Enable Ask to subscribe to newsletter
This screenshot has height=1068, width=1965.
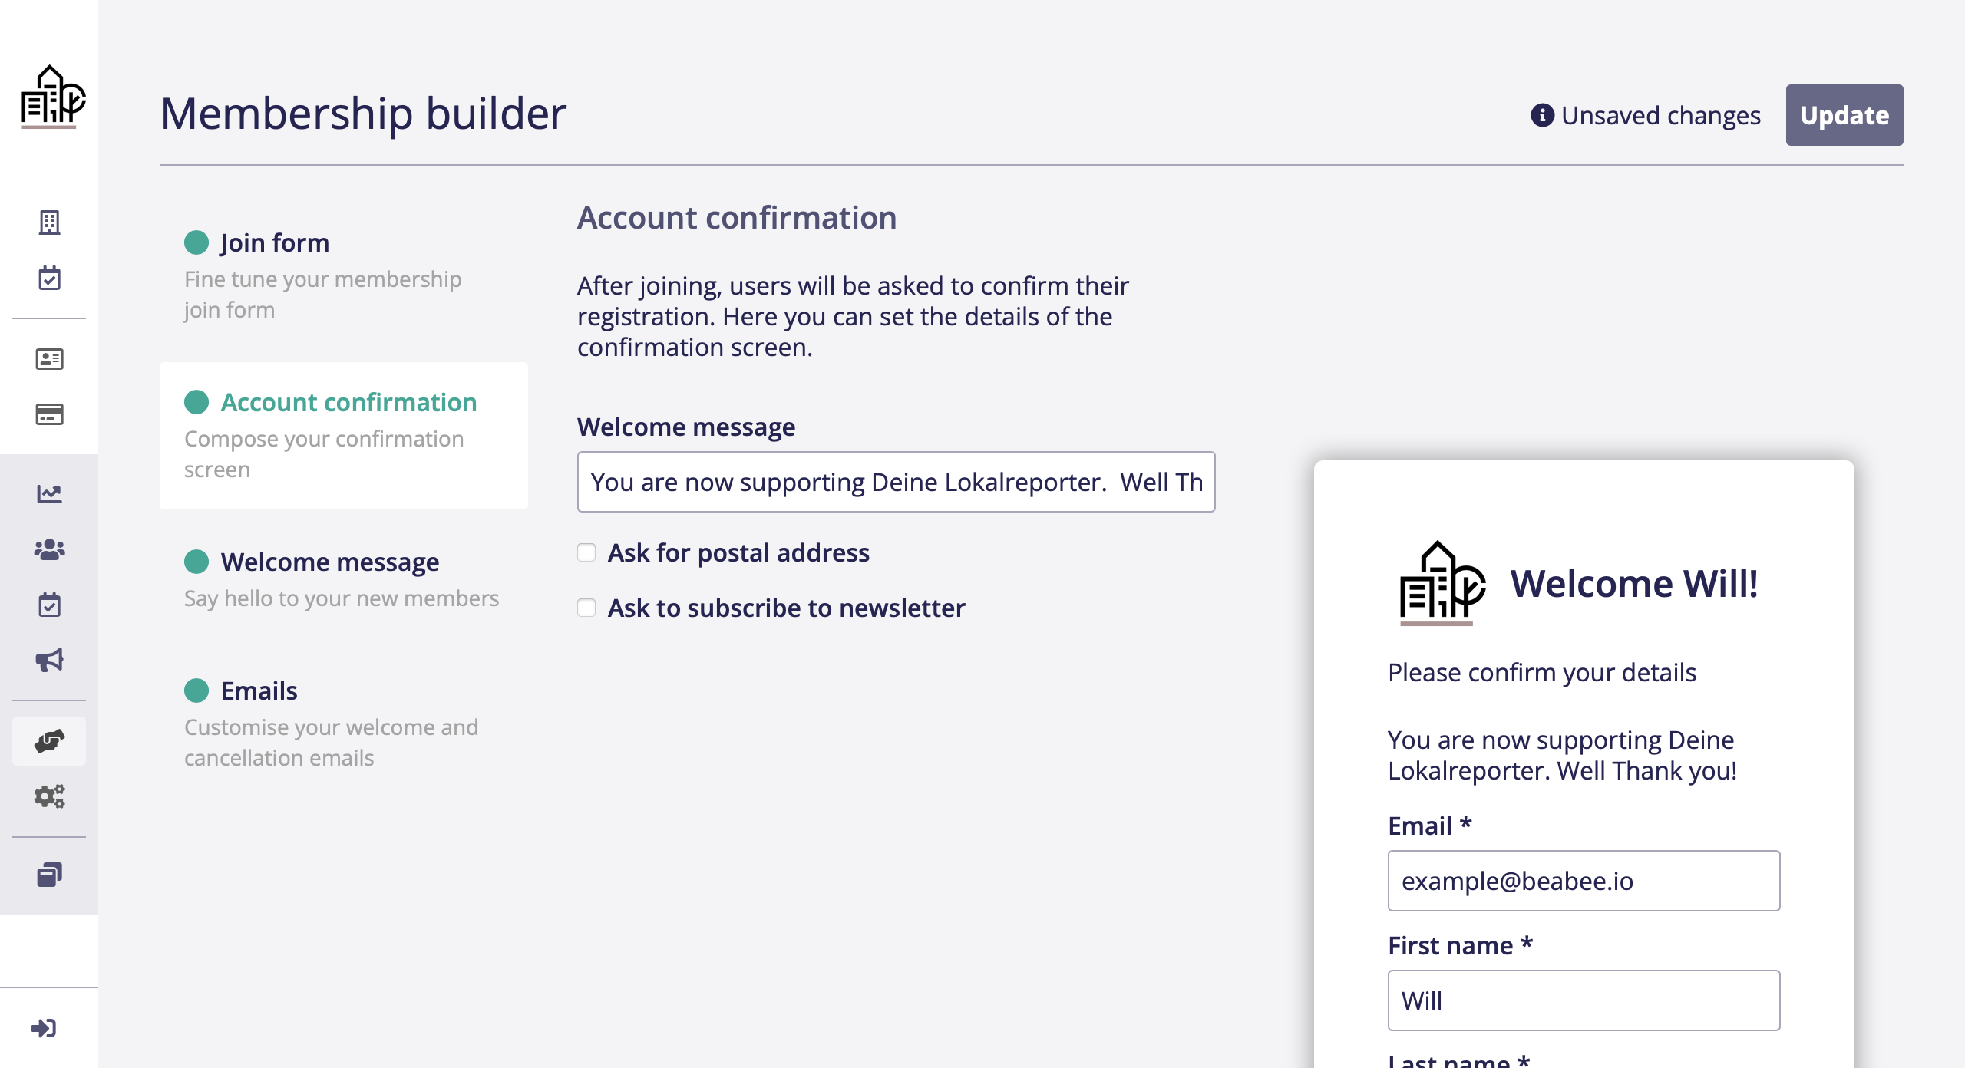pos(586,608)
